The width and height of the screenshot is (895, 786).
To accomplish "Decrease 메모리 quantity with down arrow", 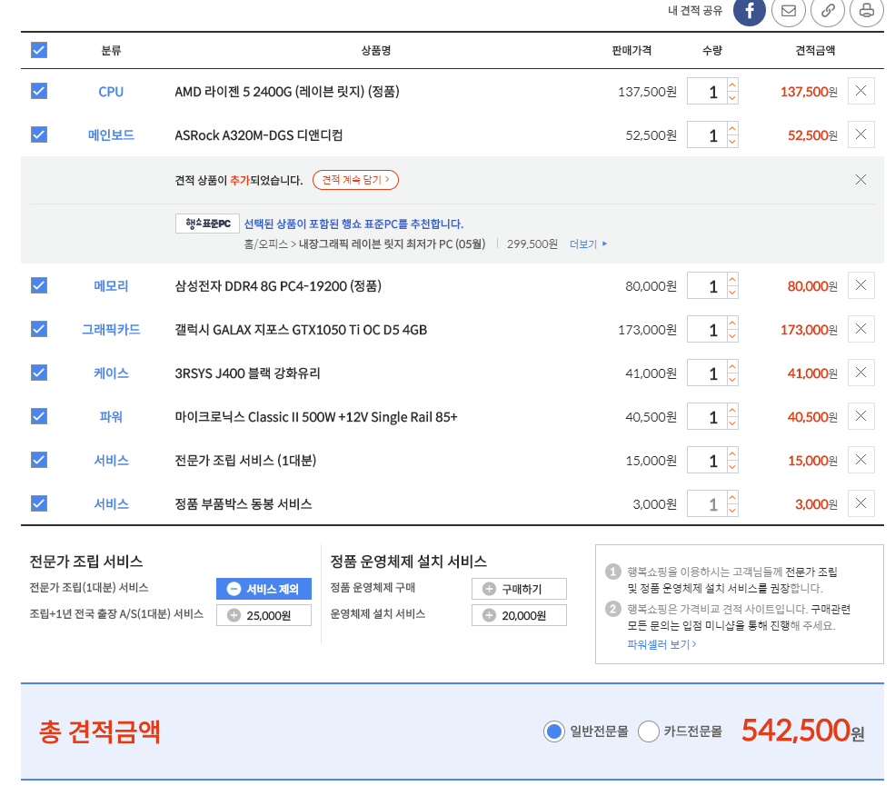I will point(732,293).
